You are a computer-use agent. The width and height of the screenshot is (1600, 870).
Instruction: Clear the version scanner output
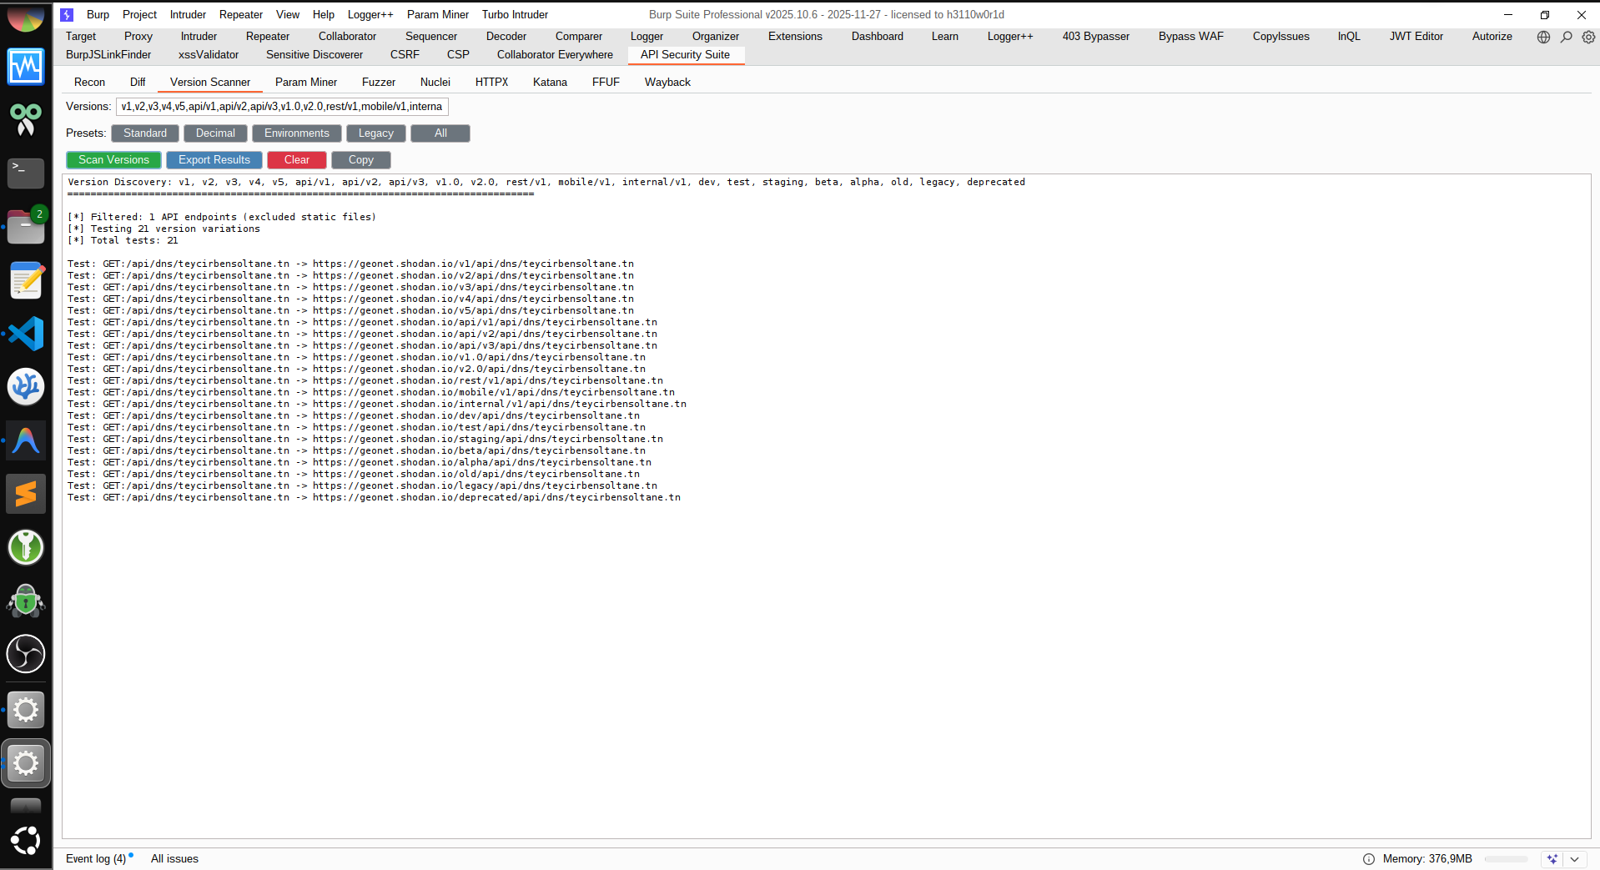tap(297, 160)
